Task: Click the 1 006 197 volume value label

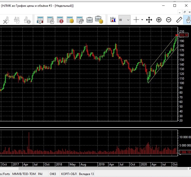Action: click(185, 152)
